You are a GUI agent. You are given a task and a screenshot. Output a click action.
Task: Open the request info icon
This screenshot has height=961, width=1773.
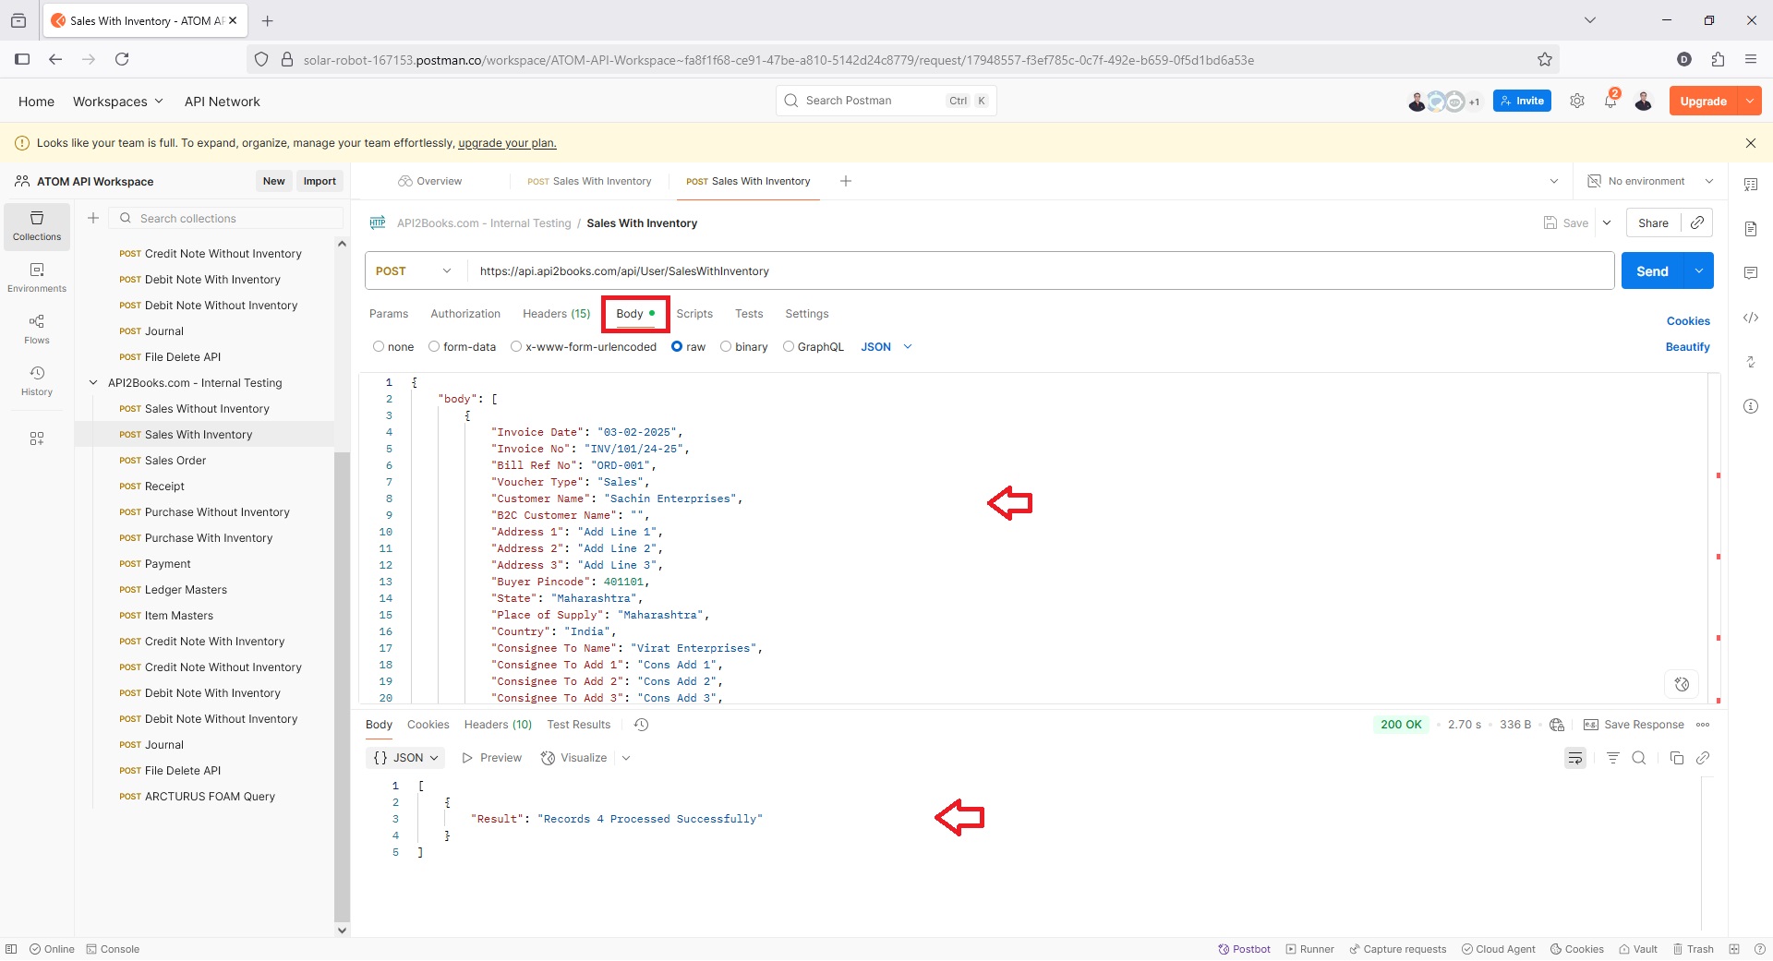point(1751,406)
